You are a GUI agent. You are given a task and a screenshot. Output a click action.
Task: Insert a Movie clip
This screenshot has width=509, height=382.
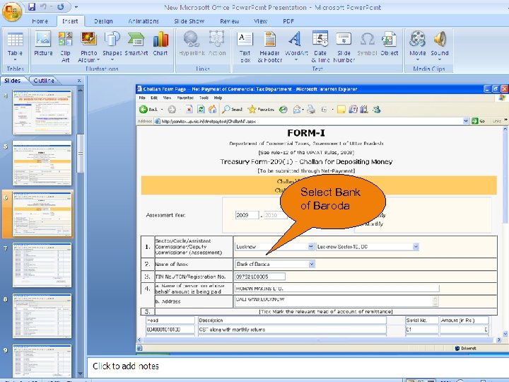[418, 46]
